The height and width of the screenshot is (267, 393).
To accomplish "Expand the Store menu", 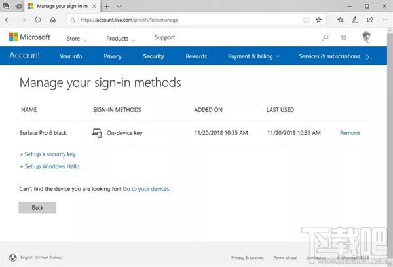I will [x=77, y=39].
